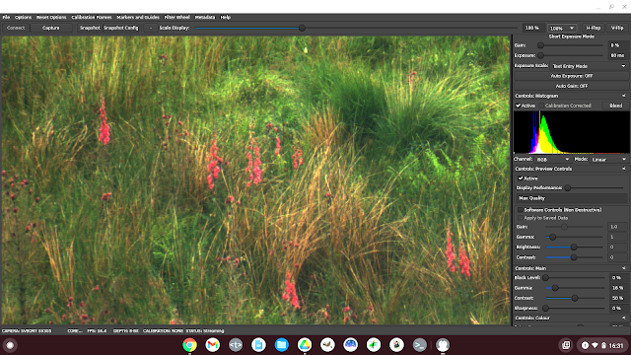
Task: Open the Calibration Frames menu
Action: coord(92,18)
